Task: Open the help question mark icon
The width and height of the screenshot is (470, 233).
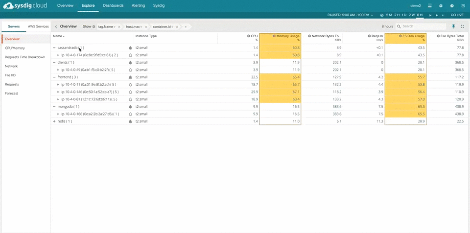Action: pyautogui.click(x=452, y=6)
